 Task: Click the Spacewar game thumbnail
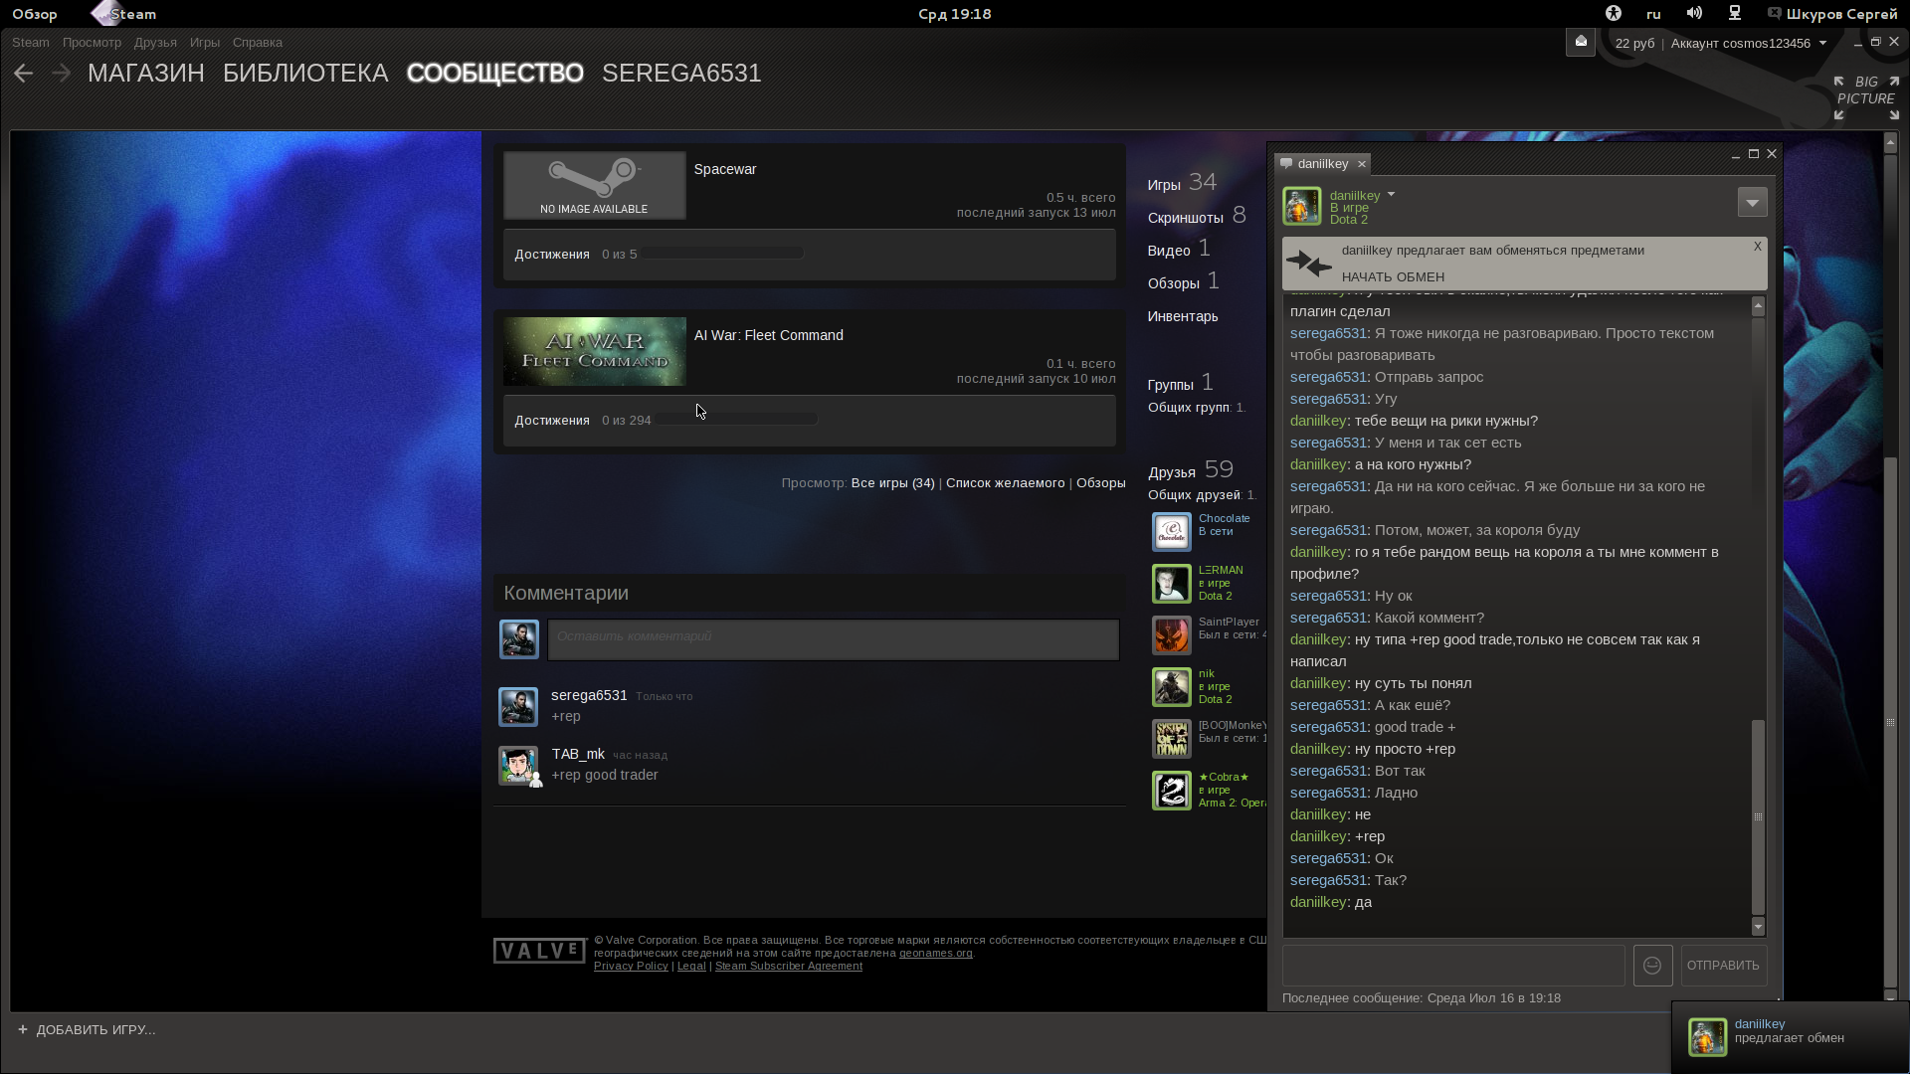click(594, 185)
